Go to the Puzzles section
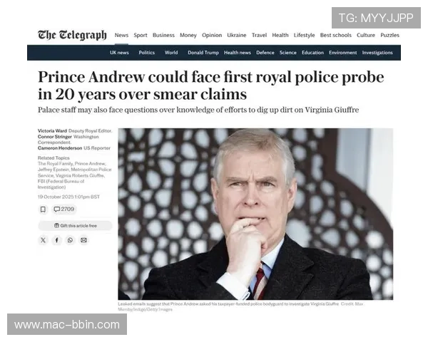This screenshot has height=342, width=428. tap(389, 35)
